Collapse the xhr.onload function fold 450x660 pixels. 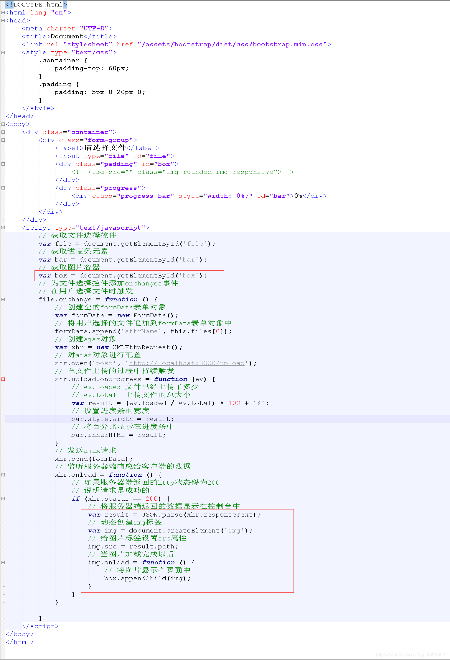3,475
